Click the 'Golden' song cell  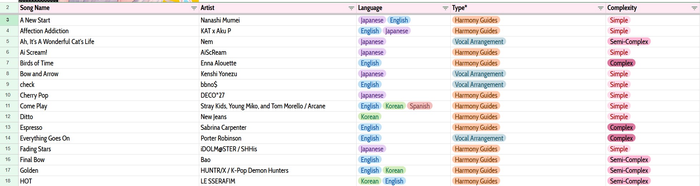click(109, 171)
